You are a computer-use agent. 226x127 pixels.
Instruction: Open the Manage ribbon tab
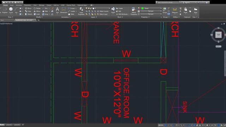42,5
